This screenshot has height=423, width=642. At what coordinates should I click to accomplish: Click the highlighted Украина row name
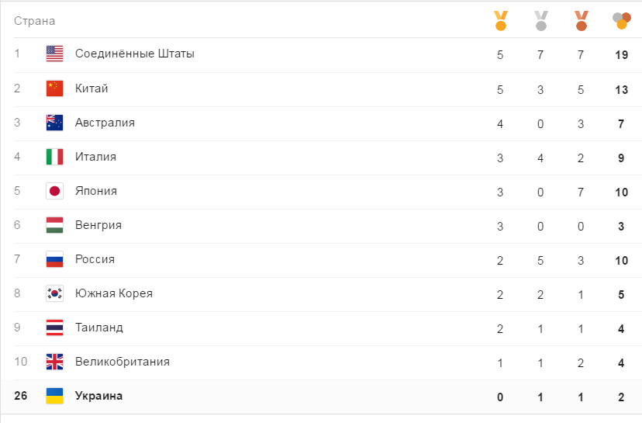(98, 396)
